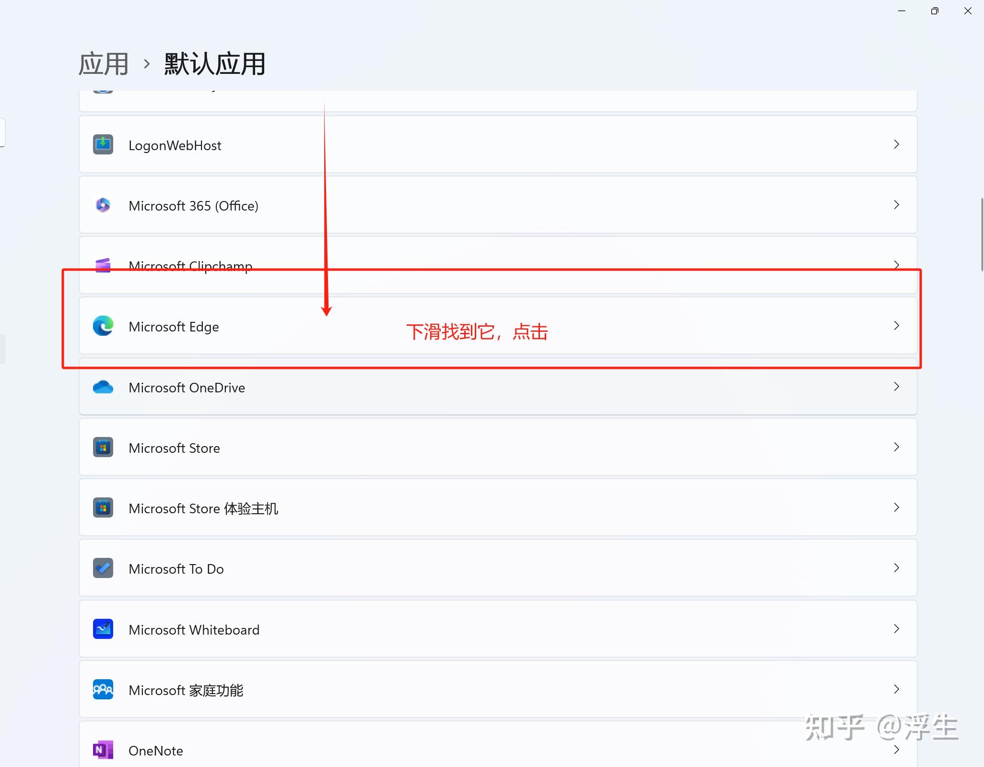This screenshot has height=767, width=984.
Task: Click the Microsoft Clipchamp icon
Action: point(103,265)
